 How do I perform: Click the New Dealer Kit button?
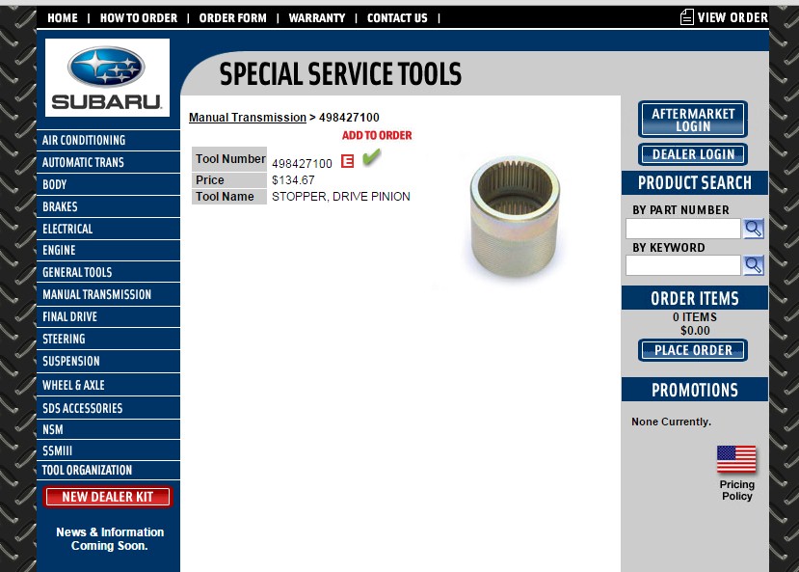click(x=108, y=497)
